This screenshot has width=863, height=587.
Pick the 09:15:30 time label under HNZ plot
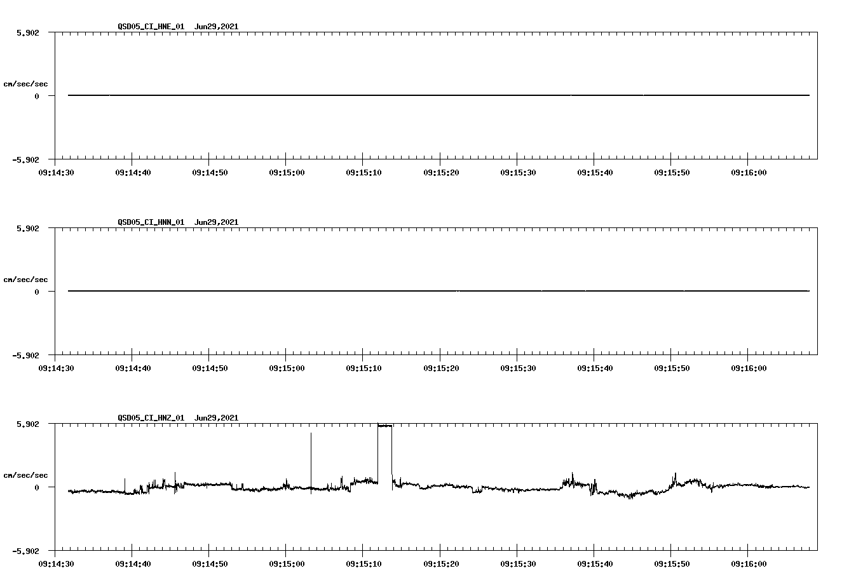[517, 564]
